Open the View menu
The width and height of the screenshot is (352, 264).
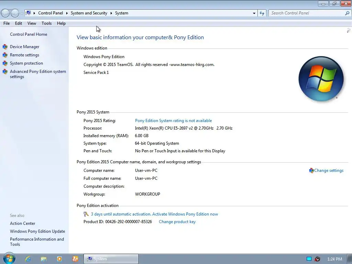tap(32, 23)
